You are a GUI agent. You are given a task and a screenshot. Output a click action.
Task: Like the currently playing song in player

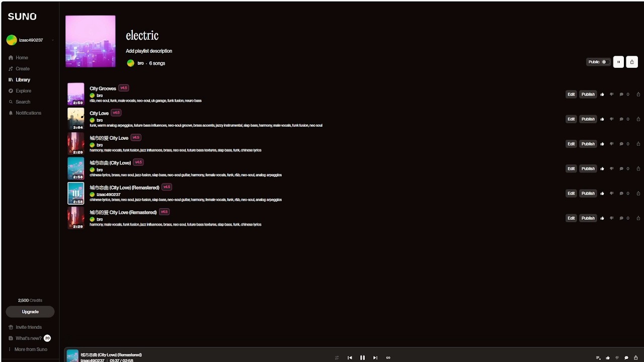[608, 358]
